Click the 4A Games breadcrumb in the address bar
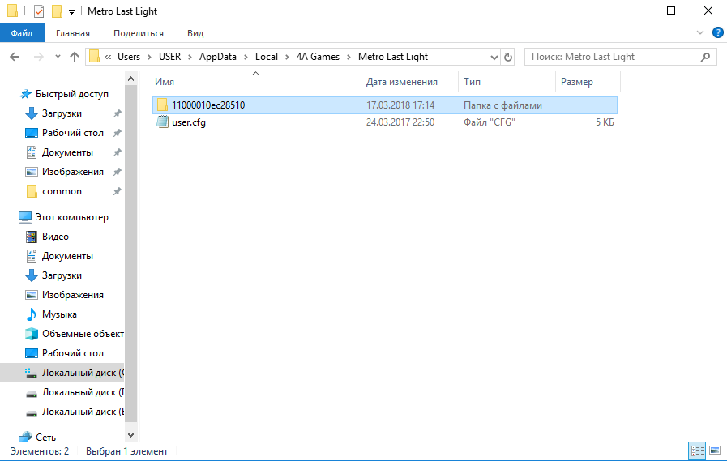This screenshot has height=461, width=727. pos(318,57)
